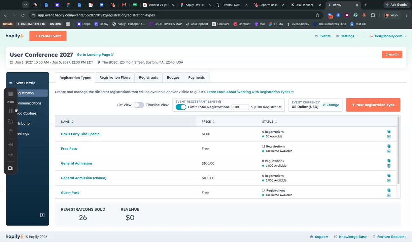Bookmark this page with the star icon
This screenshot has width=412, height=242.
coord(317,15)
